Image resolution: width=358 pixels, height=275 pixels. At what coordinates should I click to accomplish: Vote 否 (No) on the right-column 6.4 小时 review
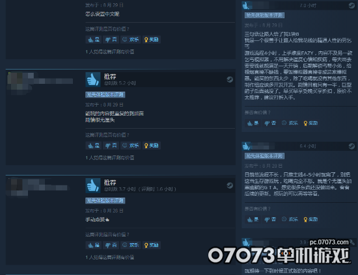[x=270, y=220]
